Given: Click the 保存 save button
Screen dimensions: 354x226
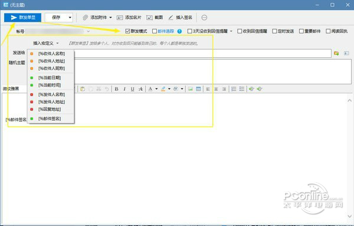Looking at the screenshot, I should (56, 18).
